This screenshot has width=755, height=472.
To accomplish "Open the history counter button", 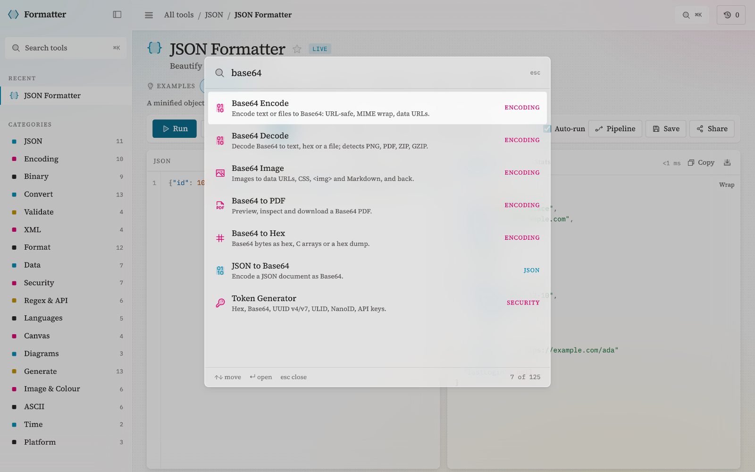I will click(x=731, y=15).
